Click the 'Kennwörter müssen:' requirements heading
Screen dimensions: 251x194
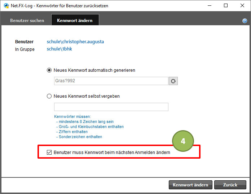point(72,116)
